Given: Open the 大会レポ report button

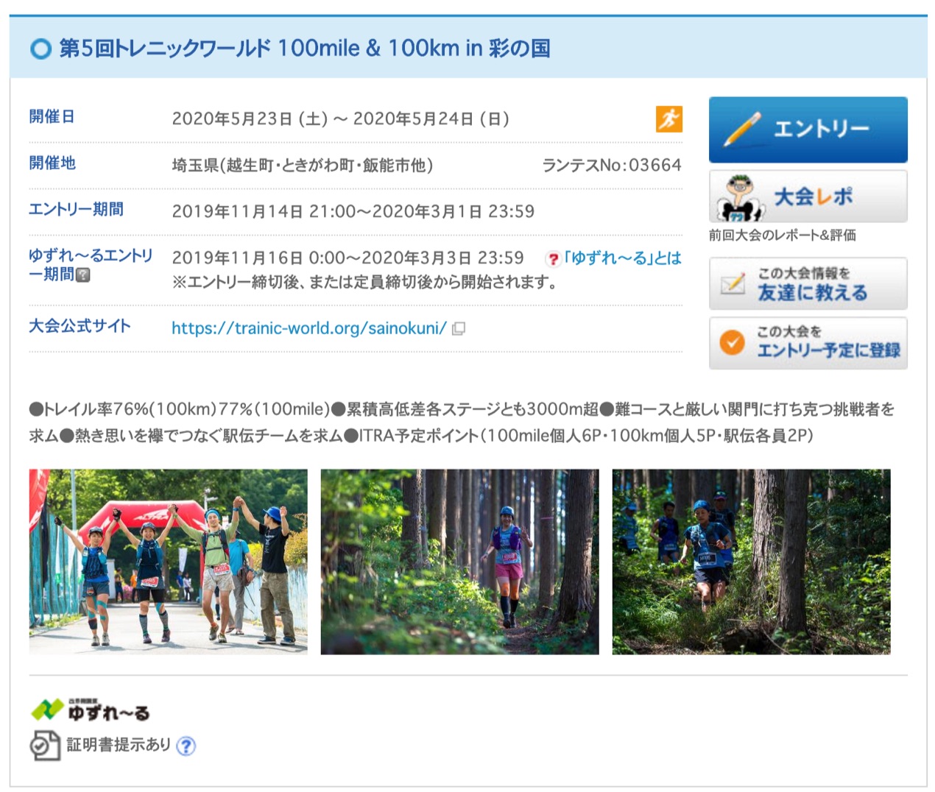Looking at the screenshot, I should tap(808, 197).
